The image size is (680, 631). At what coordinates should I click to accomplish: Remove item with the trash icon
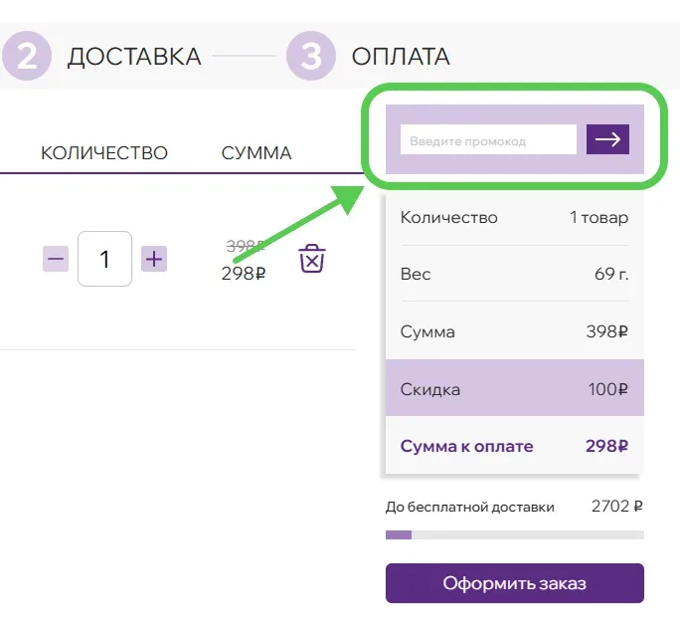pyautogui.click(x=312, y=259)
